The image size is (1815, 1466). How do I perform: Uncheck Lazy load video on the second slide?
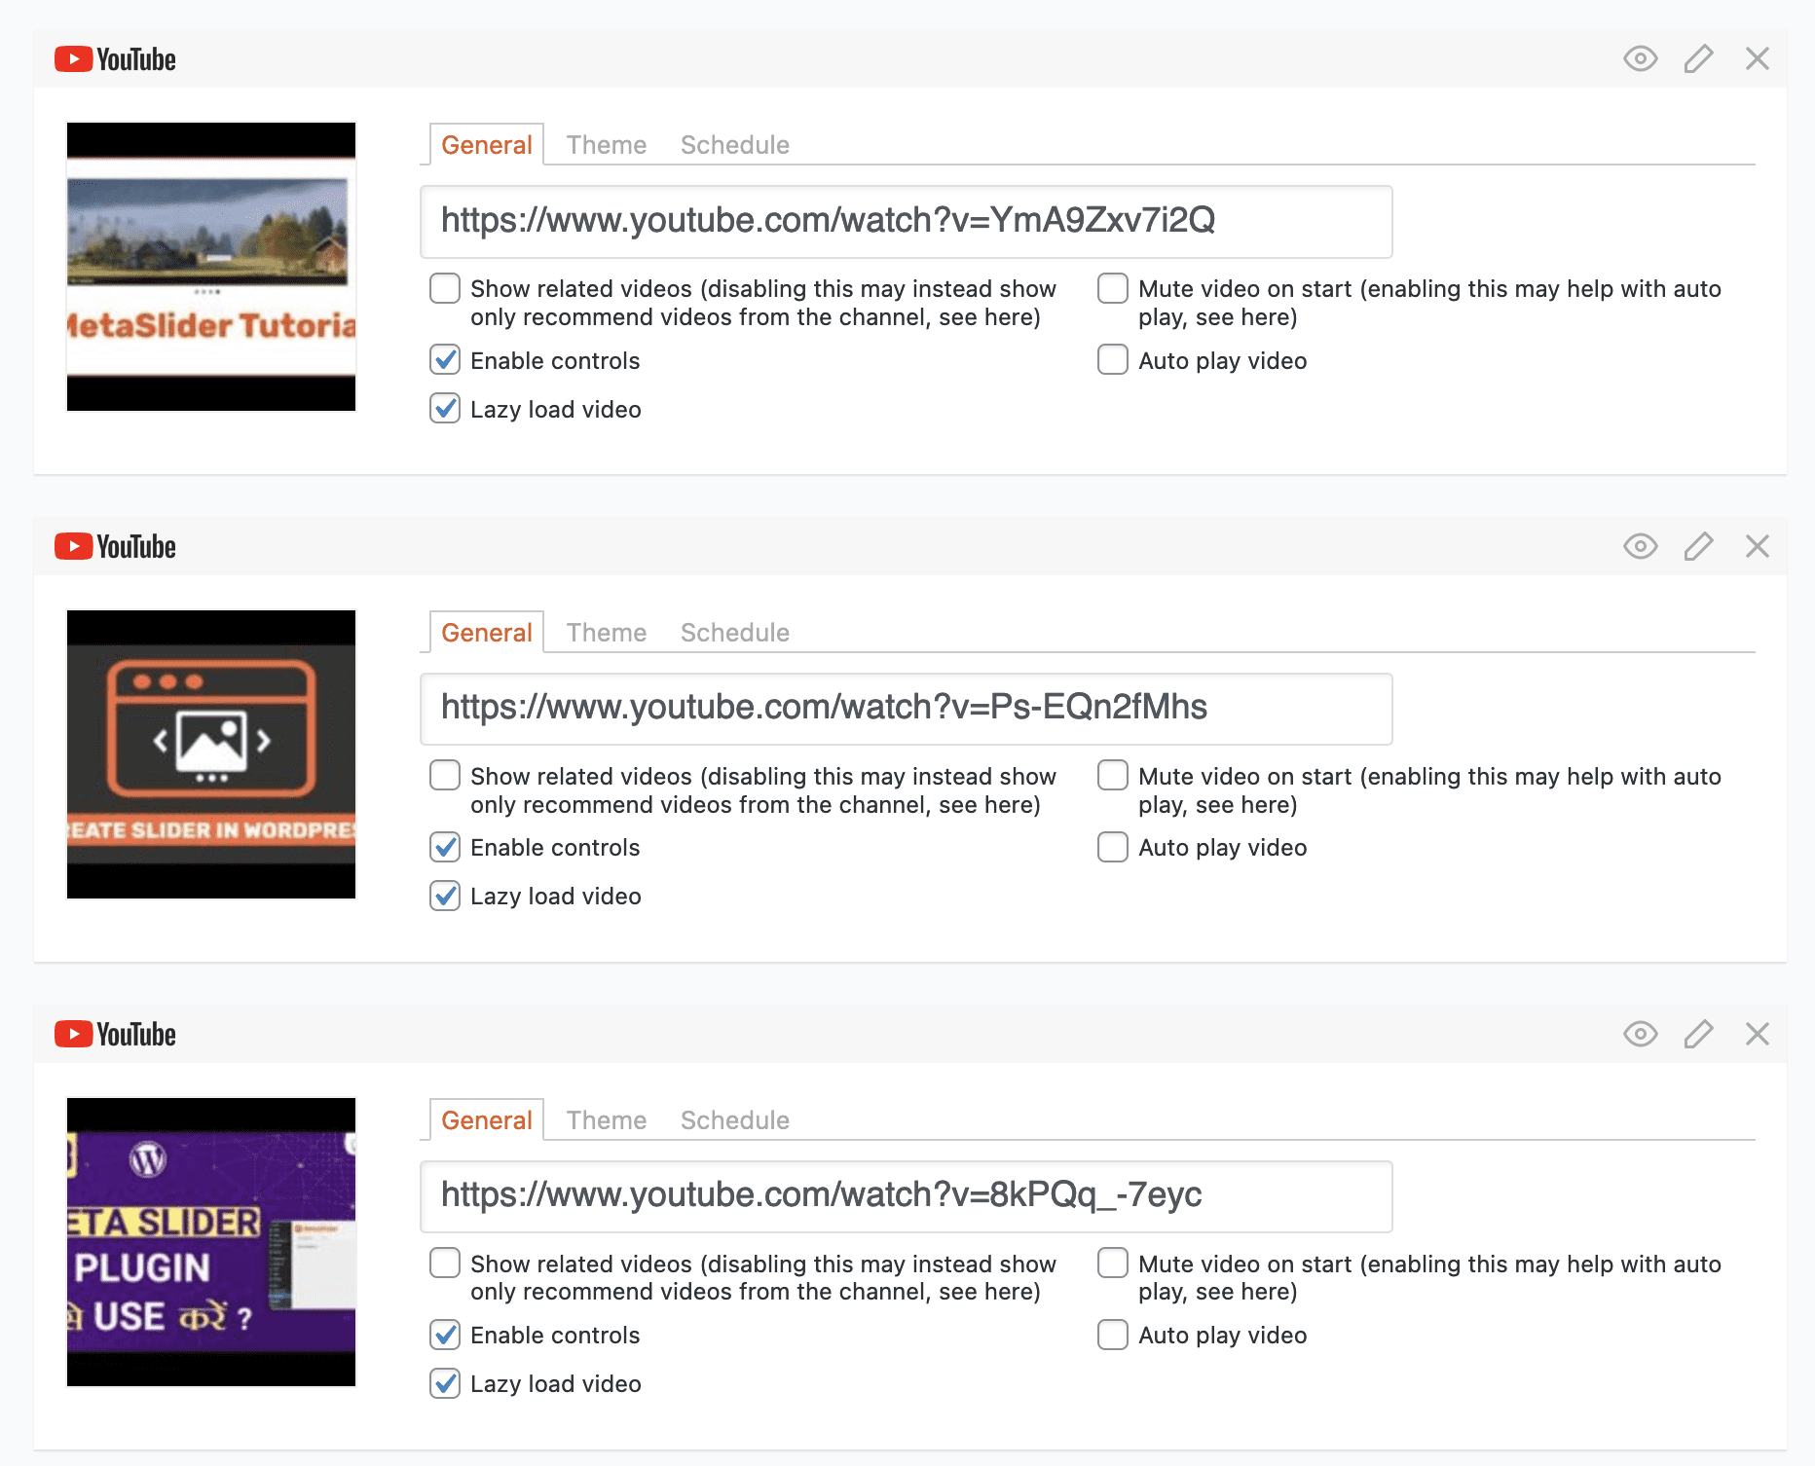coord(444,896)
